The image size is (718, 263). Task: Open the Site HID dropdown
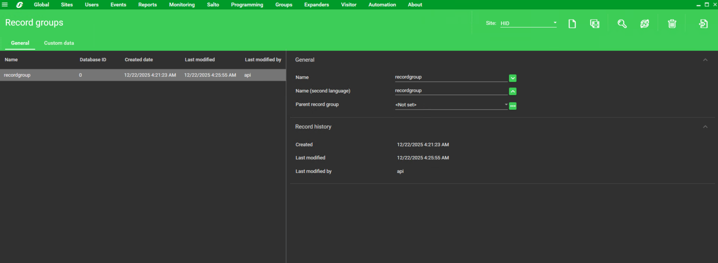[529, 23]
